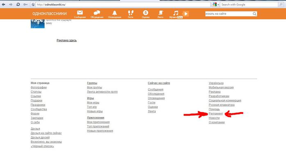The image size is (286, 151).
Task: Click the одноклассники logo
Action: pos(50,14)
